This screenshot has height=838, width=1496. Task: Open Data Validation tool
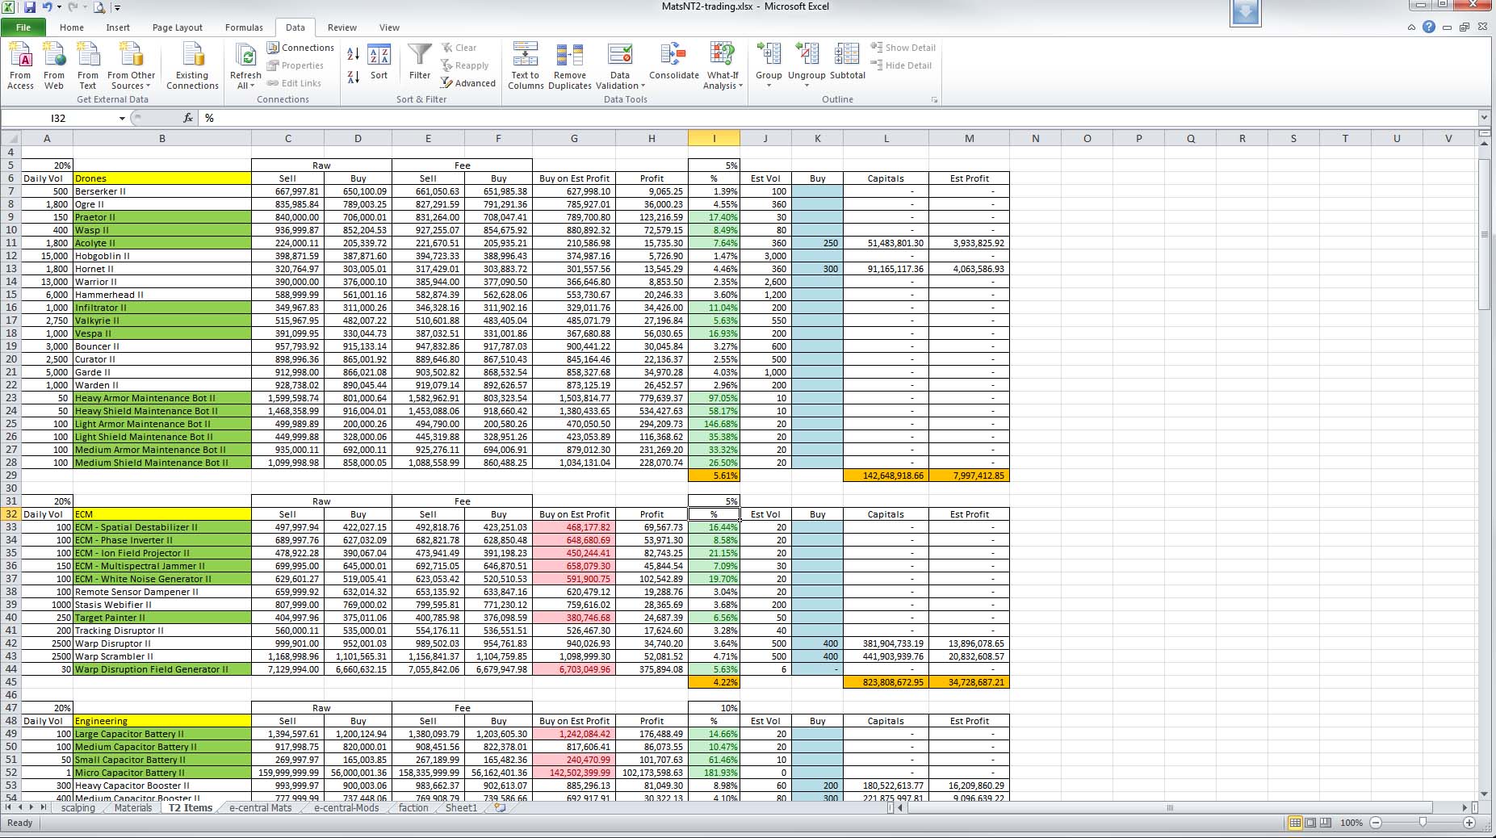(620, 65)
